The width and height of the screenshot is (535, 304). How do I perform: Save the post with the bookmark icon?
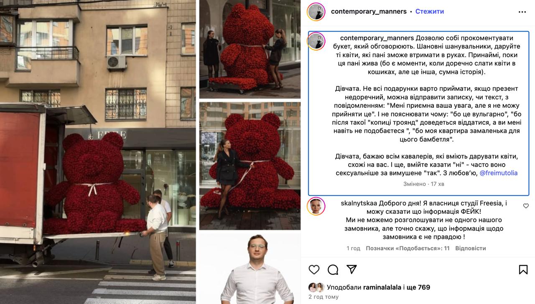[x=523, y=270]
